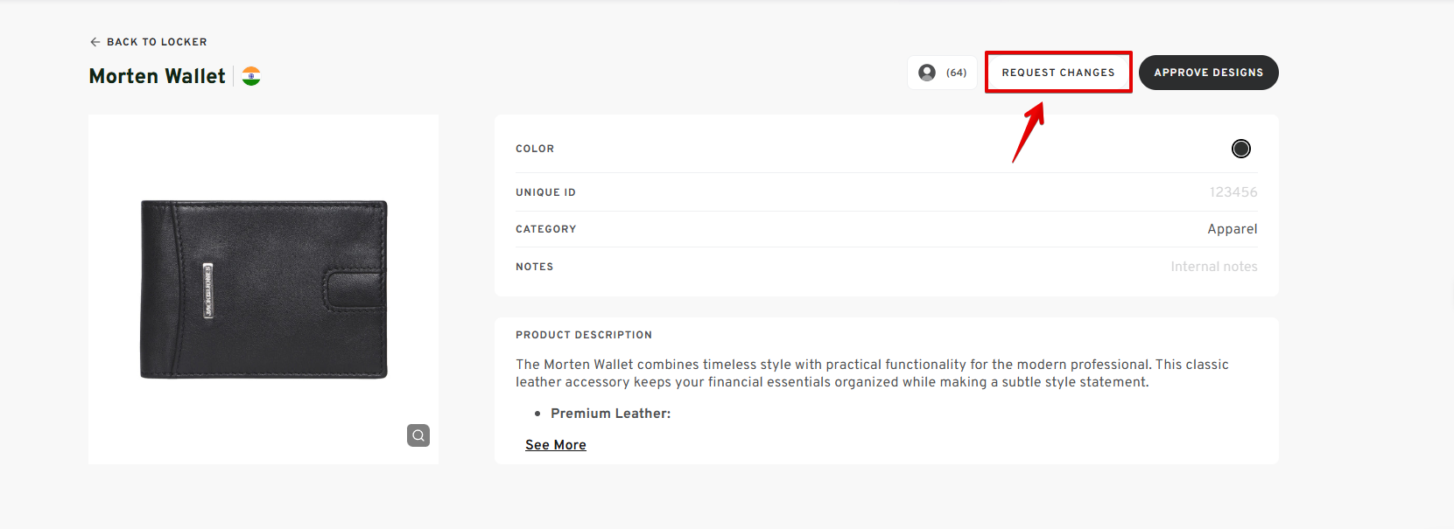Click the NOTES row label
This screenshot has width=1454, height=529.
tap(534, 267)
